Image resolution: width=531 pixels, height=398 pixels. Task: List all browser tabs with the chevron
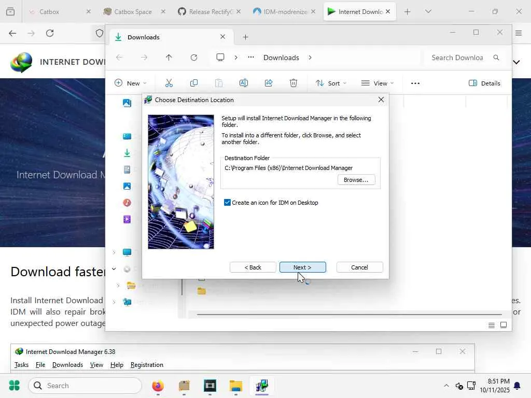[428, 11]
